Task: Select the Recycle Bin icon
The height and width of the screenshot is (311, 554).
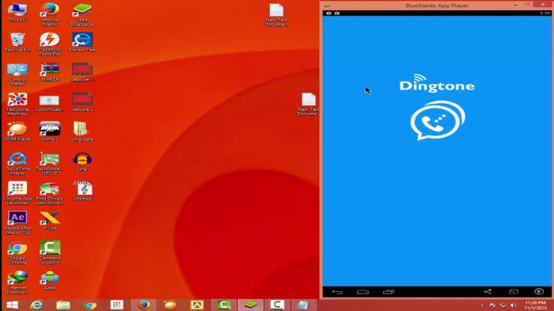Action: coord(17,42)
